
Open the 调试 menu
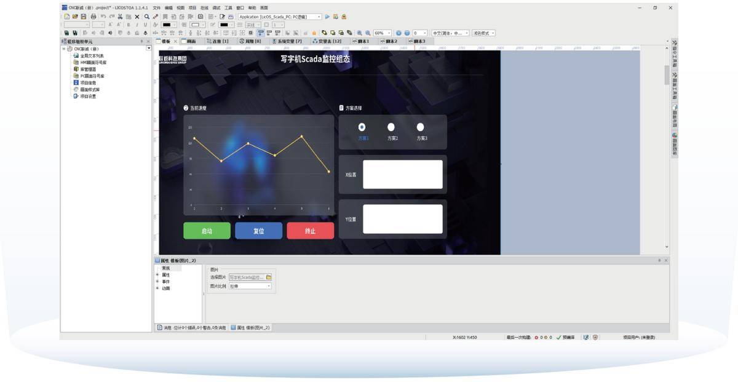click(216, 7)
